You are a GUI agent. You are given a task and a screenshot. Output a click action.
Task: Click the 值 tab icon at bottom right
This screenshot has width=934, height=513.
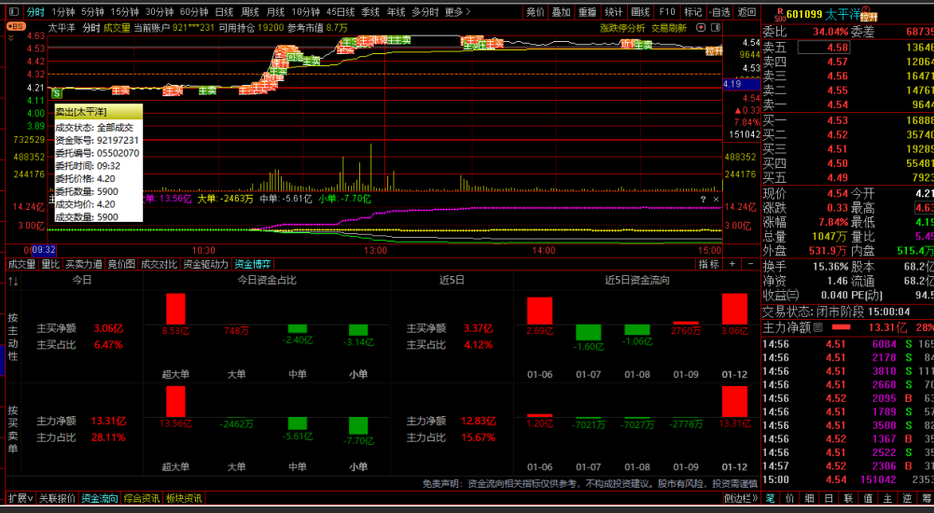point(868,498)
